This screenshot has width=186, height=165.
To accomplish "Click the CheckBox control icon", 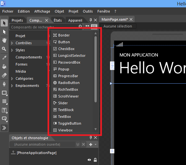I will click(x=55, y=49).
